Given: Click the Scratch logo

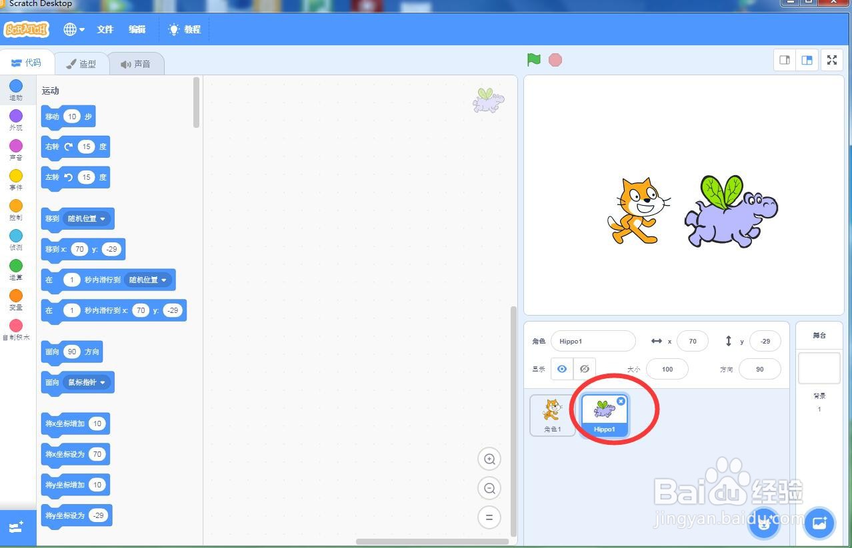Looking at the screenshot, I should [x=27, y=29].
